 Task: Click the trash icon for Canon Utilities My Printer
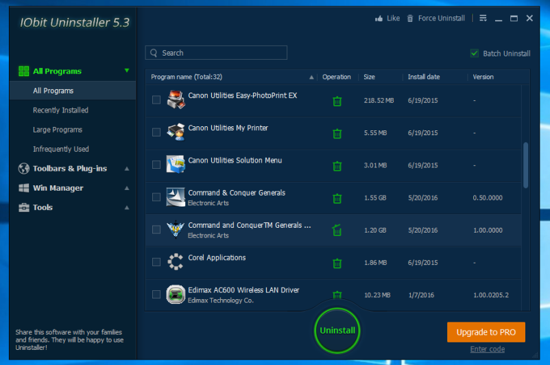pos(337,133)
